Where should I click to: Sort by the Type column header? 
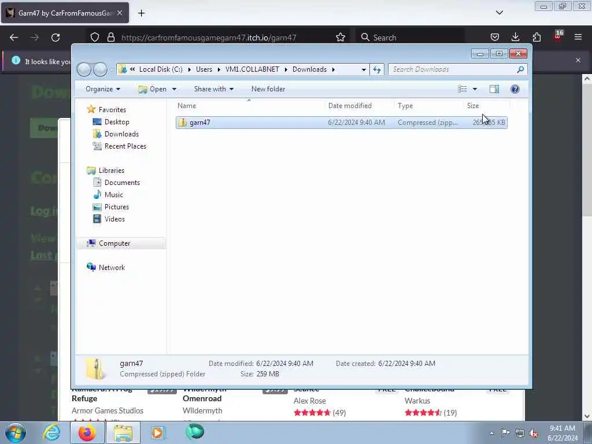(429, 106)
